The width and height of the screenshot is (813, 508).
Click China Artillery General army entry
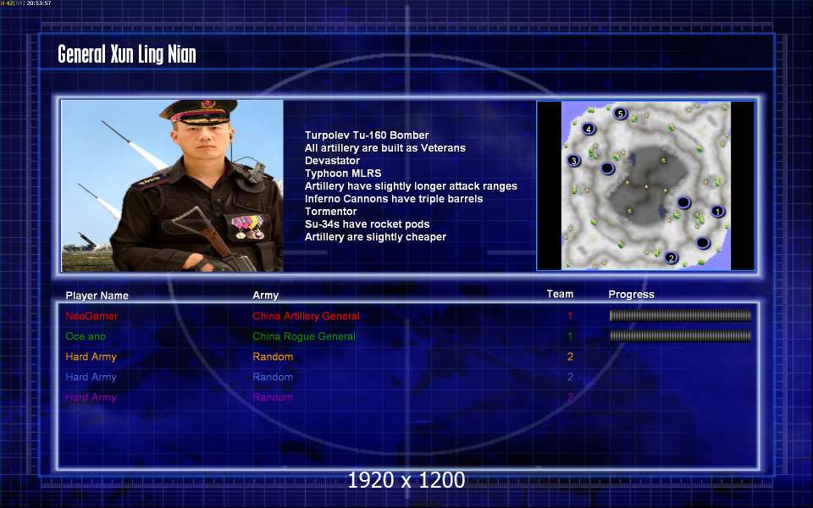click(x=306, y=316)
